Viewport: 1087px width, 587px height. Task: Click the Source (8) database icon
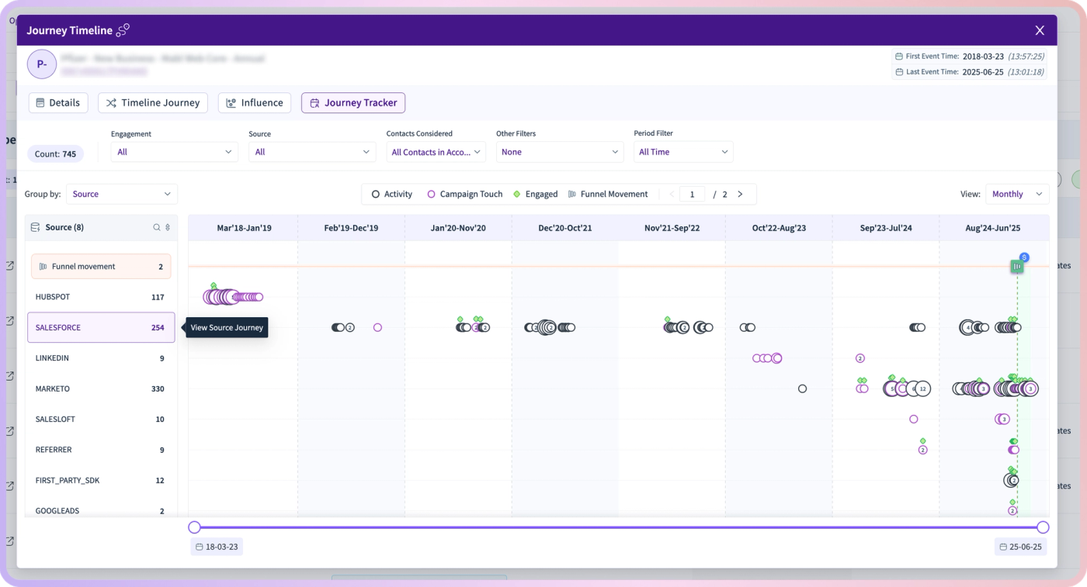(x=35, y=227)
